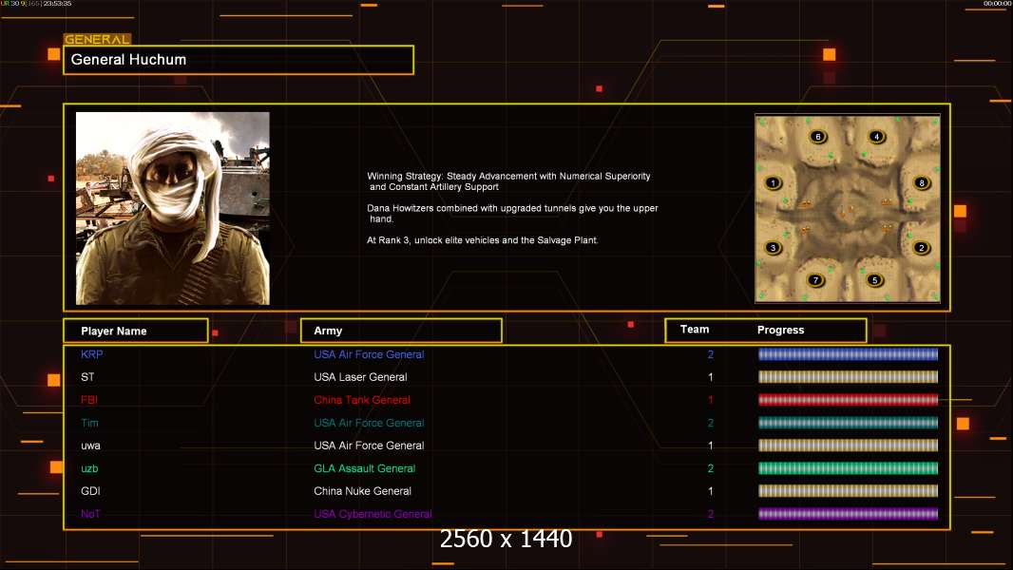This screenshot has width=1013, height=570.
Task: Select player name GDI
Action: [90, 491]
